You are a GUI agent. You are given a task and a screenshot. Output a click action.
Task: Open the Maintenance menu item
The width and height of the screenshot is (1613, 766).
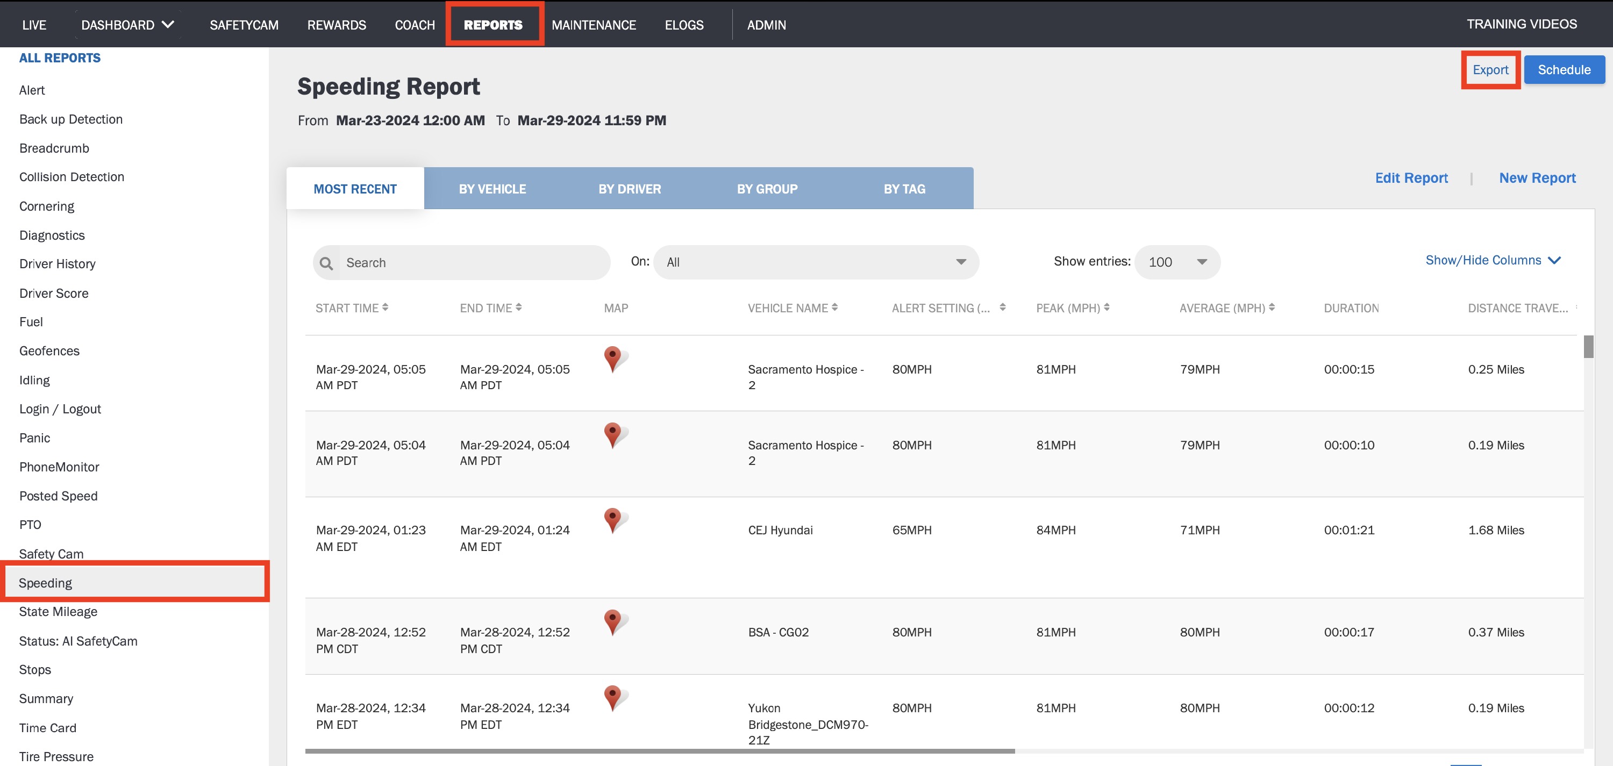(594, 25)
